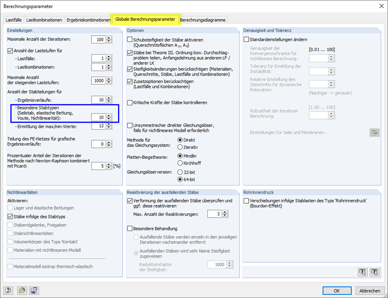Enable Besondere Behandlung checkbox

click(x=130, y=228)
